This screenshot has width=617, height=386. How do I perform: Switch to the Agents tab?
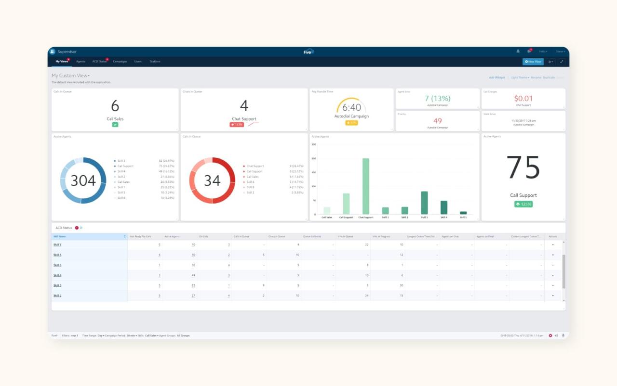[x=80, y=62]
